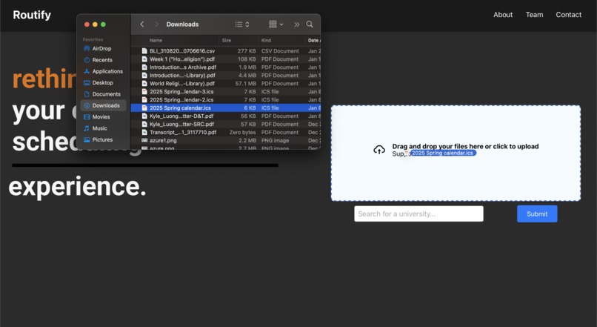Select 2025 Spring...lendar-3.ics file
The image size is (597, 327).
pyautogui.click(x=226, y=91)
